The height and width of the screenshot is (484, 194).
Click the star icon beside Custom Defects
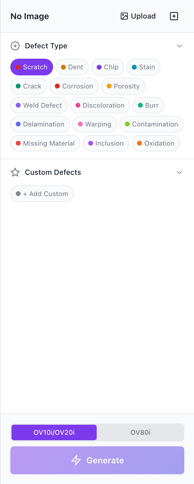(15, 172)
